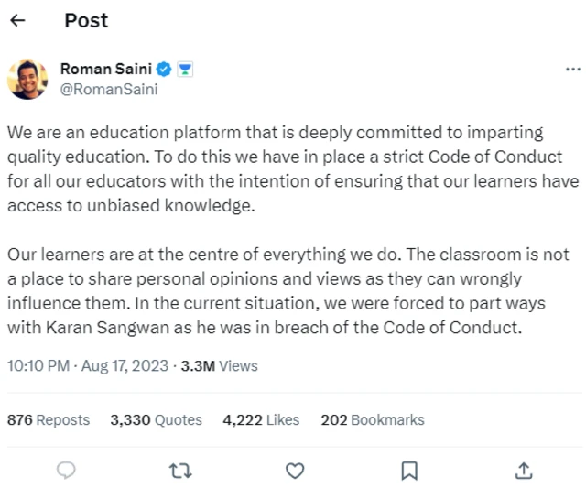Click the 202 Bookmarks count

tap(373, 419)
